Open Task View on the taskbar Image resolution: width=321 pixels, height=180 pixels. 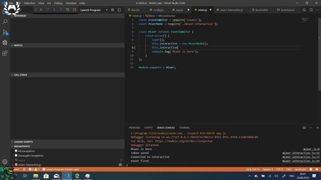pos(25,176)
